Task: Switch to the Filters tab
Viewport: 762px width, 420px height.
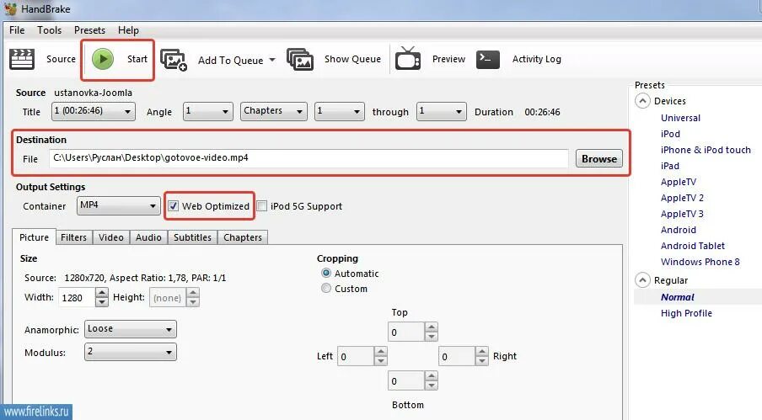Action: (x=74, y=237)
